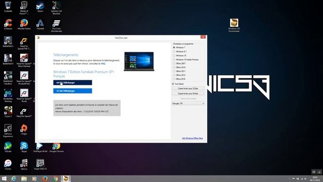The height and width of the screenshot is (182, 323).
Task: Launch Steam from the desktop
Action: pyautogui.click(x=40, y=7)
